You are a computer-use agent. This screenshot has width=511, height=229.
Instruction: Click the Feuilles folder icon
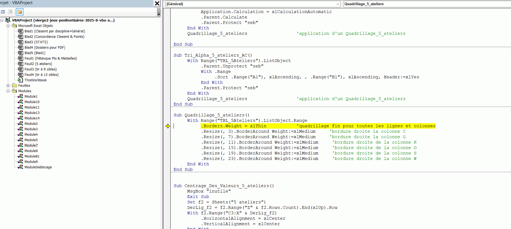(x=14, y=85)
